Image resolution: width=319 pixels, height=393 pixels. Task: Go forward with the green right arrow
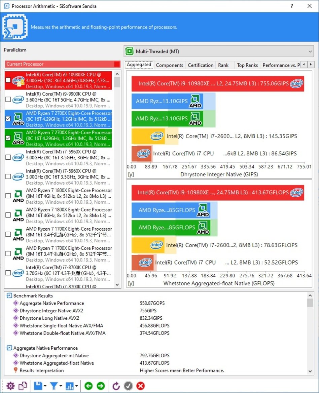pos(101,386)
